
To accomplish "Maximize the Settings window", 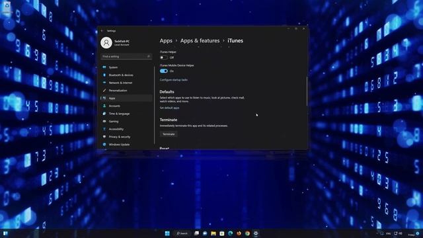I will click(x=296, y=28).
